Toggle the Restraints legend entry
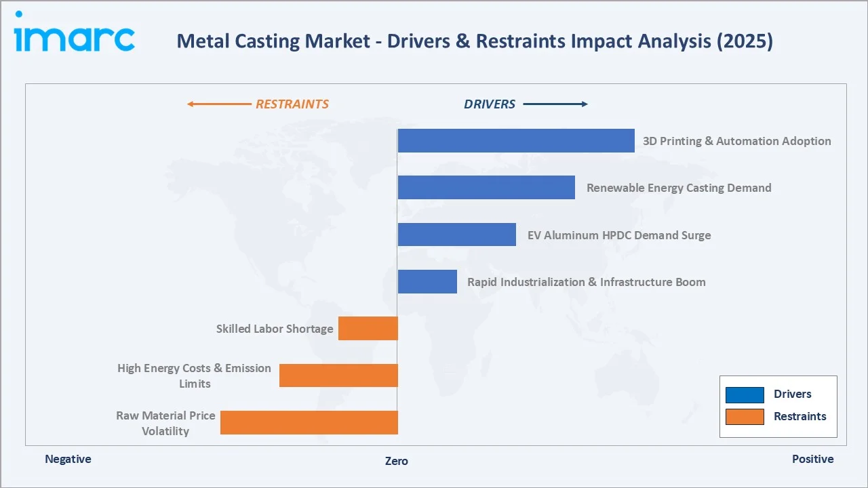The image size is (868, 488). [800, 416]
